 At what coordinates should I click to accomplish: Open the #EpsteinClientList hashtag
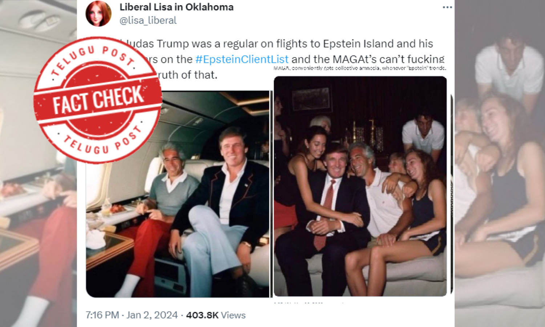[242, 59]
